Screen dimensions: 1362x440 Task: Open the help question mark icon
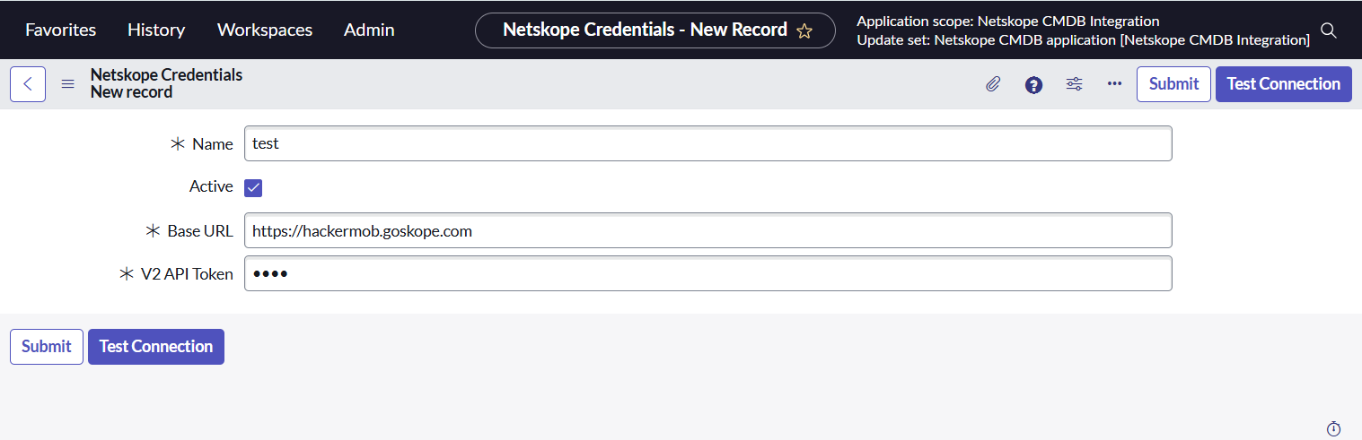pyautogui.click(x=1033, y=84)
